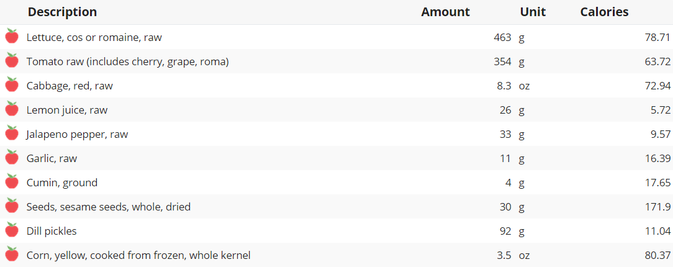673x267 pixels.
Task: Click the sesame seeds row's apple icon
Action: (x=12, y=206)
